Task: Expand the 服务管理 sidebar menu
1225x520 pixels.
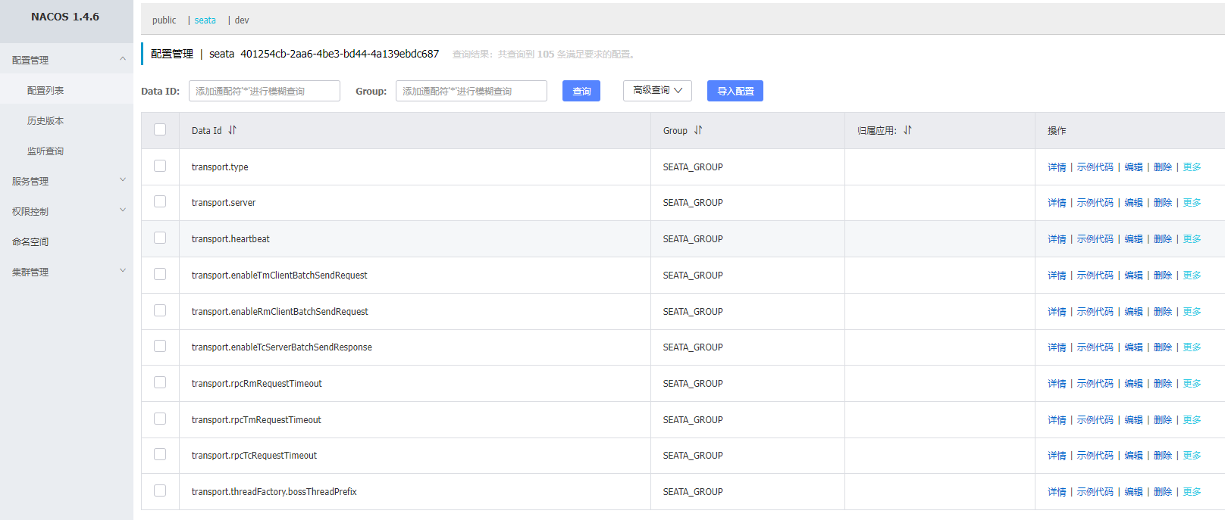Action: [122, 180]
